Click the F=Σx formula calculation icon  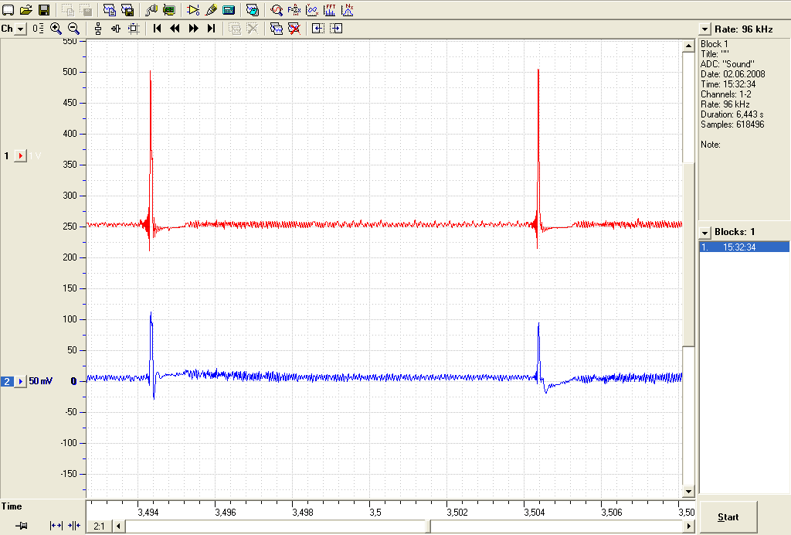click(x=294, y=9)
